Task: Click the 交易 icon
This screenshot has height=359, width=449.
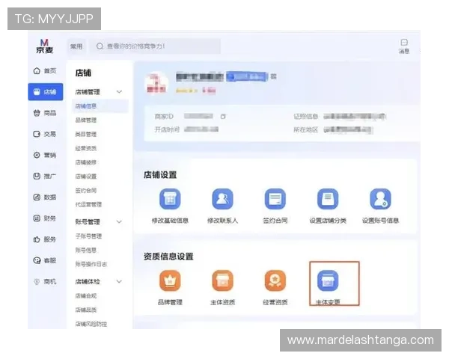Action: coord(37,134)
